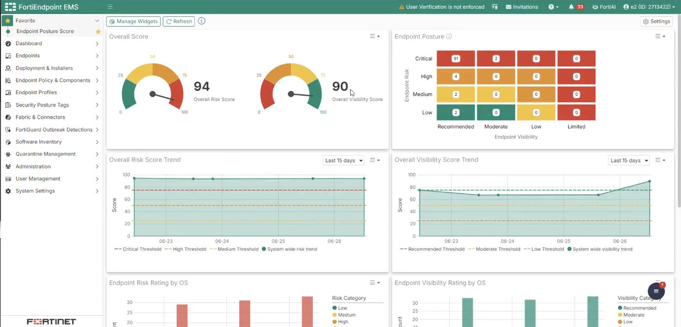Toggle System wide visibility trend legend
Image resolution: width=681 pixels, height=327 pixels.
pyautogui.click(x=600, y=249)
